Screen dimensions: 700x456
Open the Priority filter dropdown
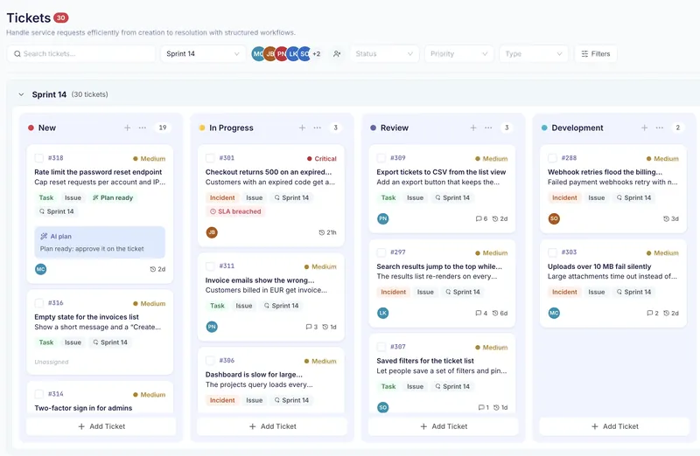click(x=458, y=54)
